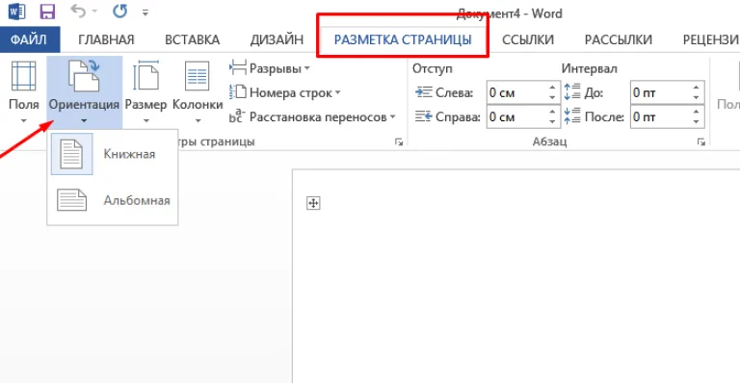740x383 pixels.
Task: Click the Word application icon in title bar
Action: [x=16, y=12]
